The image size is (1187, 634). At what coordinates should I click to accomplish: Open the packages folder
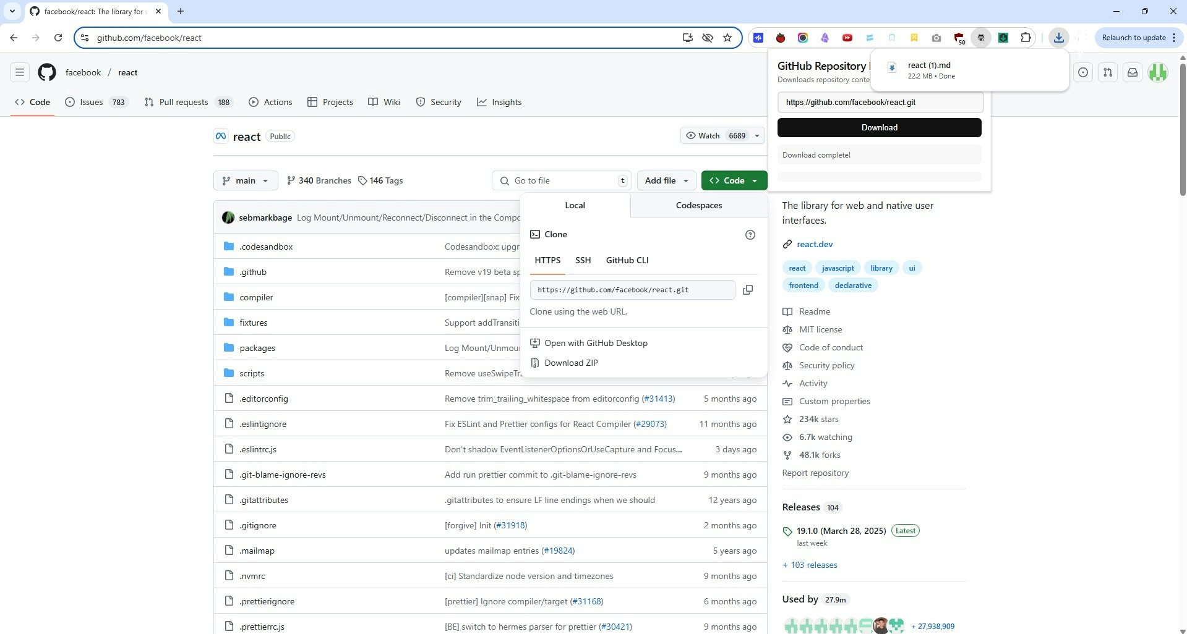257,348
